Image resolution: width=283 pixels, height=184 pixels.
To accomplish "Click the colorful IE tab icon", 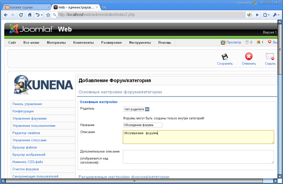I will 250,15.
